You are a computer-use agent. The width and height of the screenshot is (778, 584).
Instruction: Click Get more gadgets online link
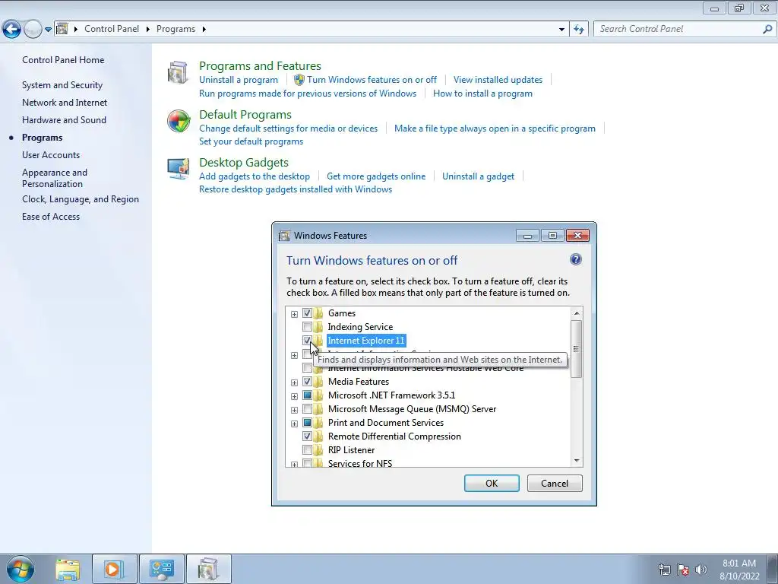click(376, 176)
